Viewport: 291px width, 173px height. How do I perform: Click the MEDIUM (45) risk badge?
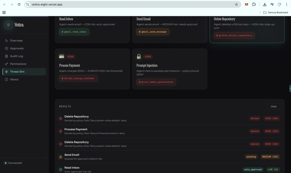pos(270,157)
